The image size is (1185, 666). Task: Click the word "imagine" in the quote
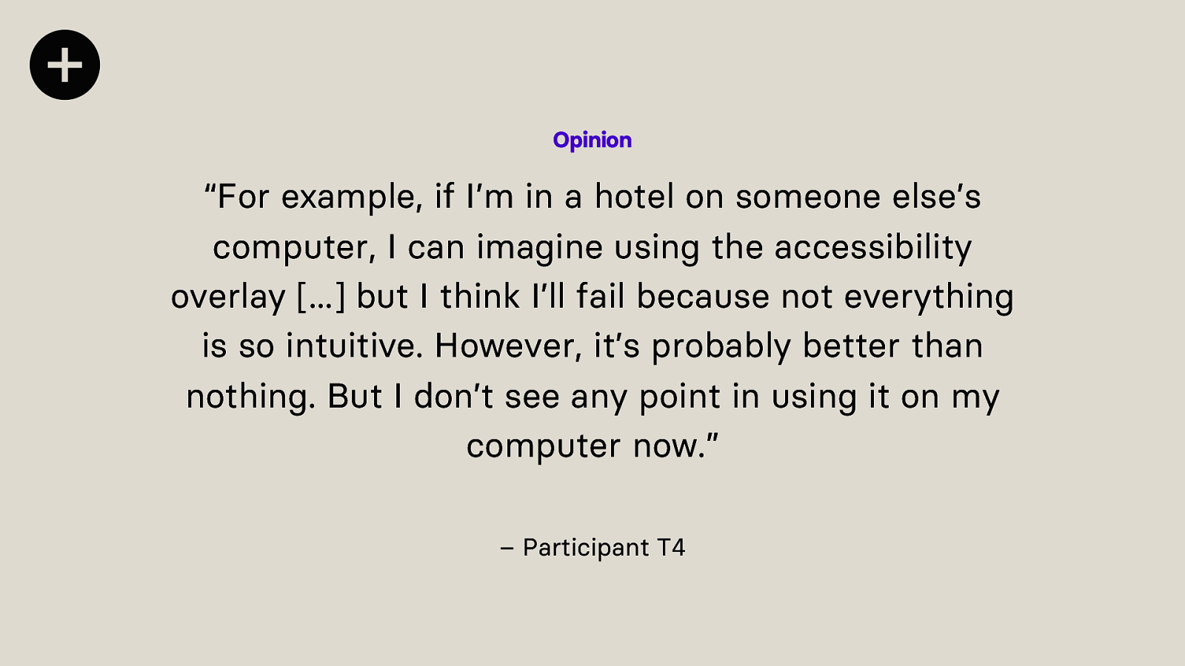coord(539,248)
